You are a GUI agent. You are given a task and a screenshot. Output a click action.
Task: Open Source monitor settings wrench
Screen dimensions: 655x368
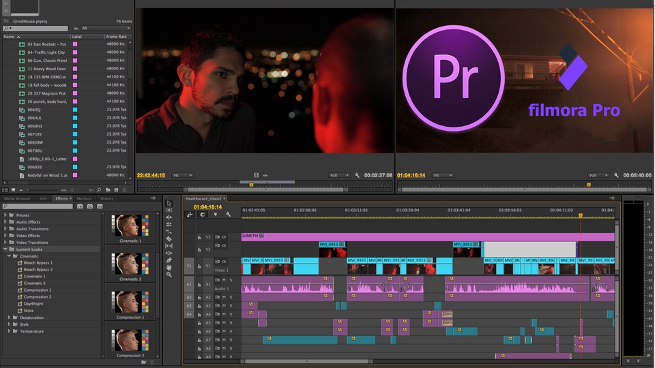coord(357,175)
